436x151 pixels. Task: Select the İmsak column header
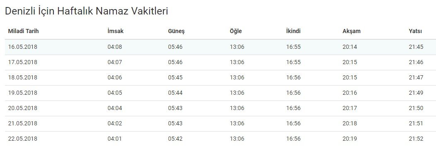click(115, 31)
